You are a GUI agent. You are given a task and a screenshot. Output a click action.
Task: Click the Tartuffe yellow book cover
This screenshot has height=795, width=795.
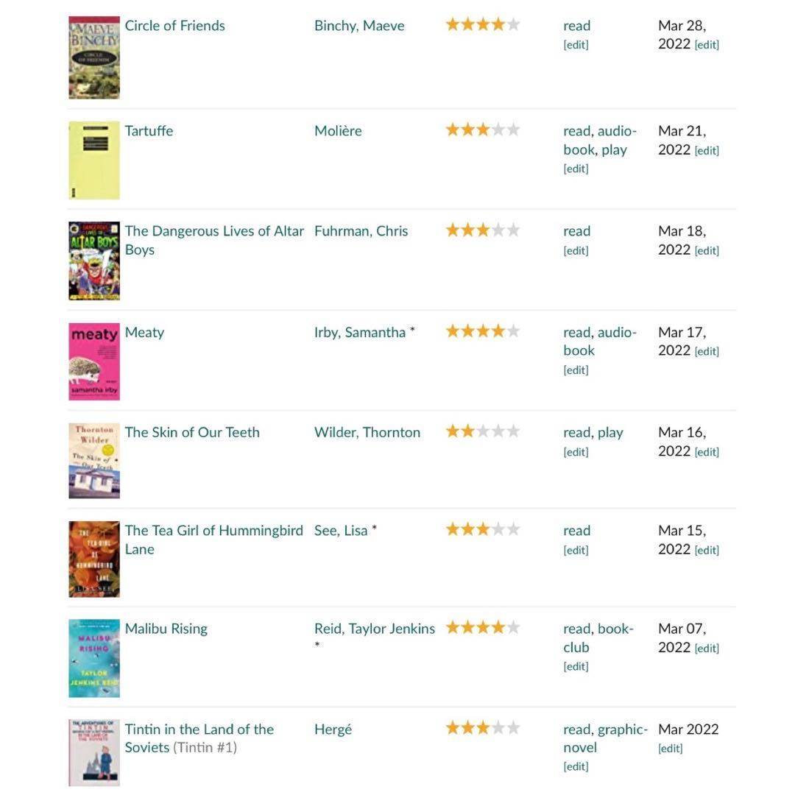(94, 160)
